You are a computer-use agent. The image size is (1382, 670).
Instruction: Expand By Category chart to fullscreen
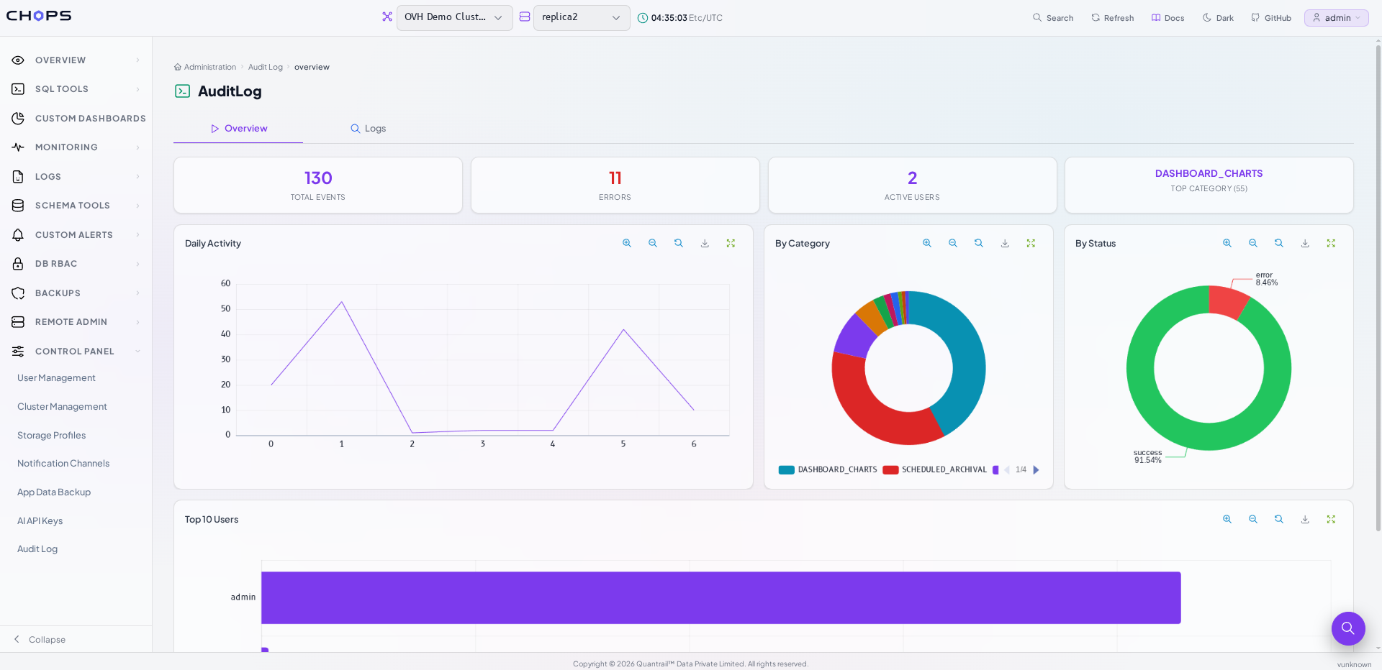[1031, 244]
